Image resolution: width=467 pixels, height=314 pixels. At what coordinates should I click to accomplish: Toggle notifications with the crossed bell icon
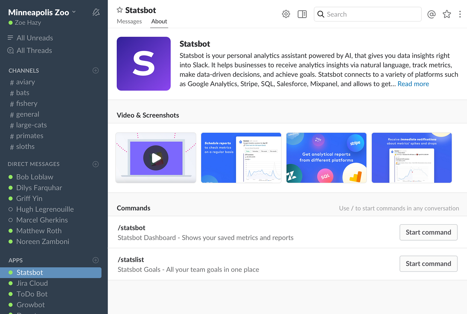click(96, 12)
